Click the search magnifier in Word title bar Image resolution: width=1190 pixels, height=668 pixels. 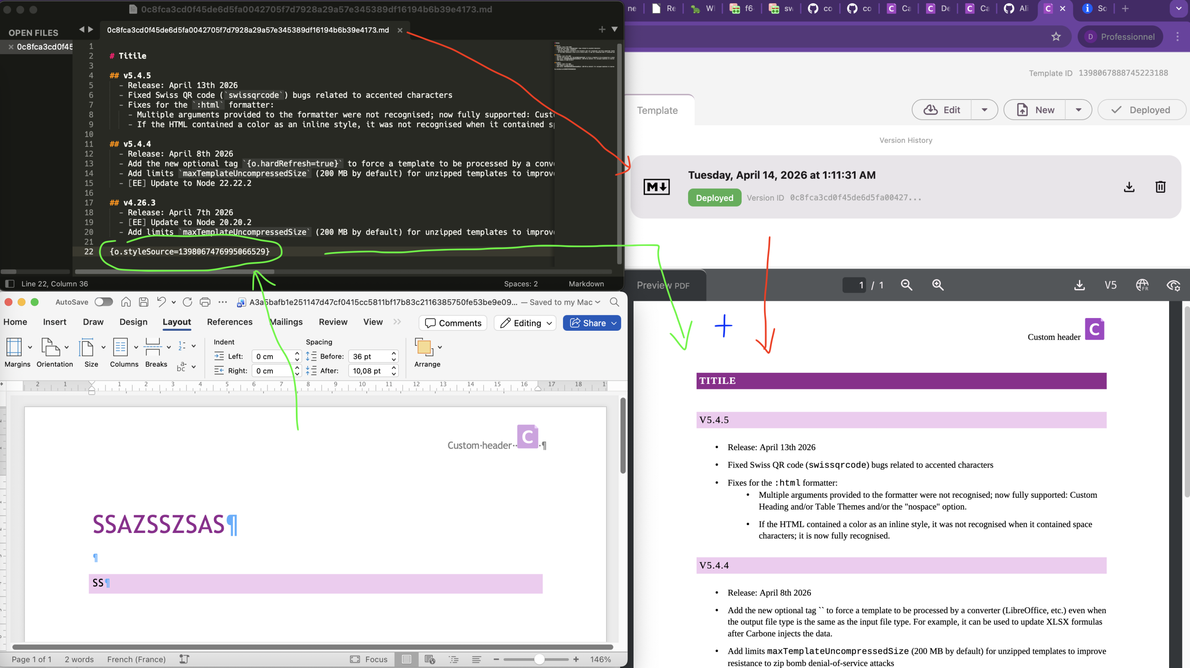[614, 302]
